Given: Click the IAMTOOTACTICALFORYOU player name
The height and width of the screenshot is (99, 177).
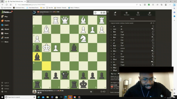Looking at the screenshot, I should point(45,90).
